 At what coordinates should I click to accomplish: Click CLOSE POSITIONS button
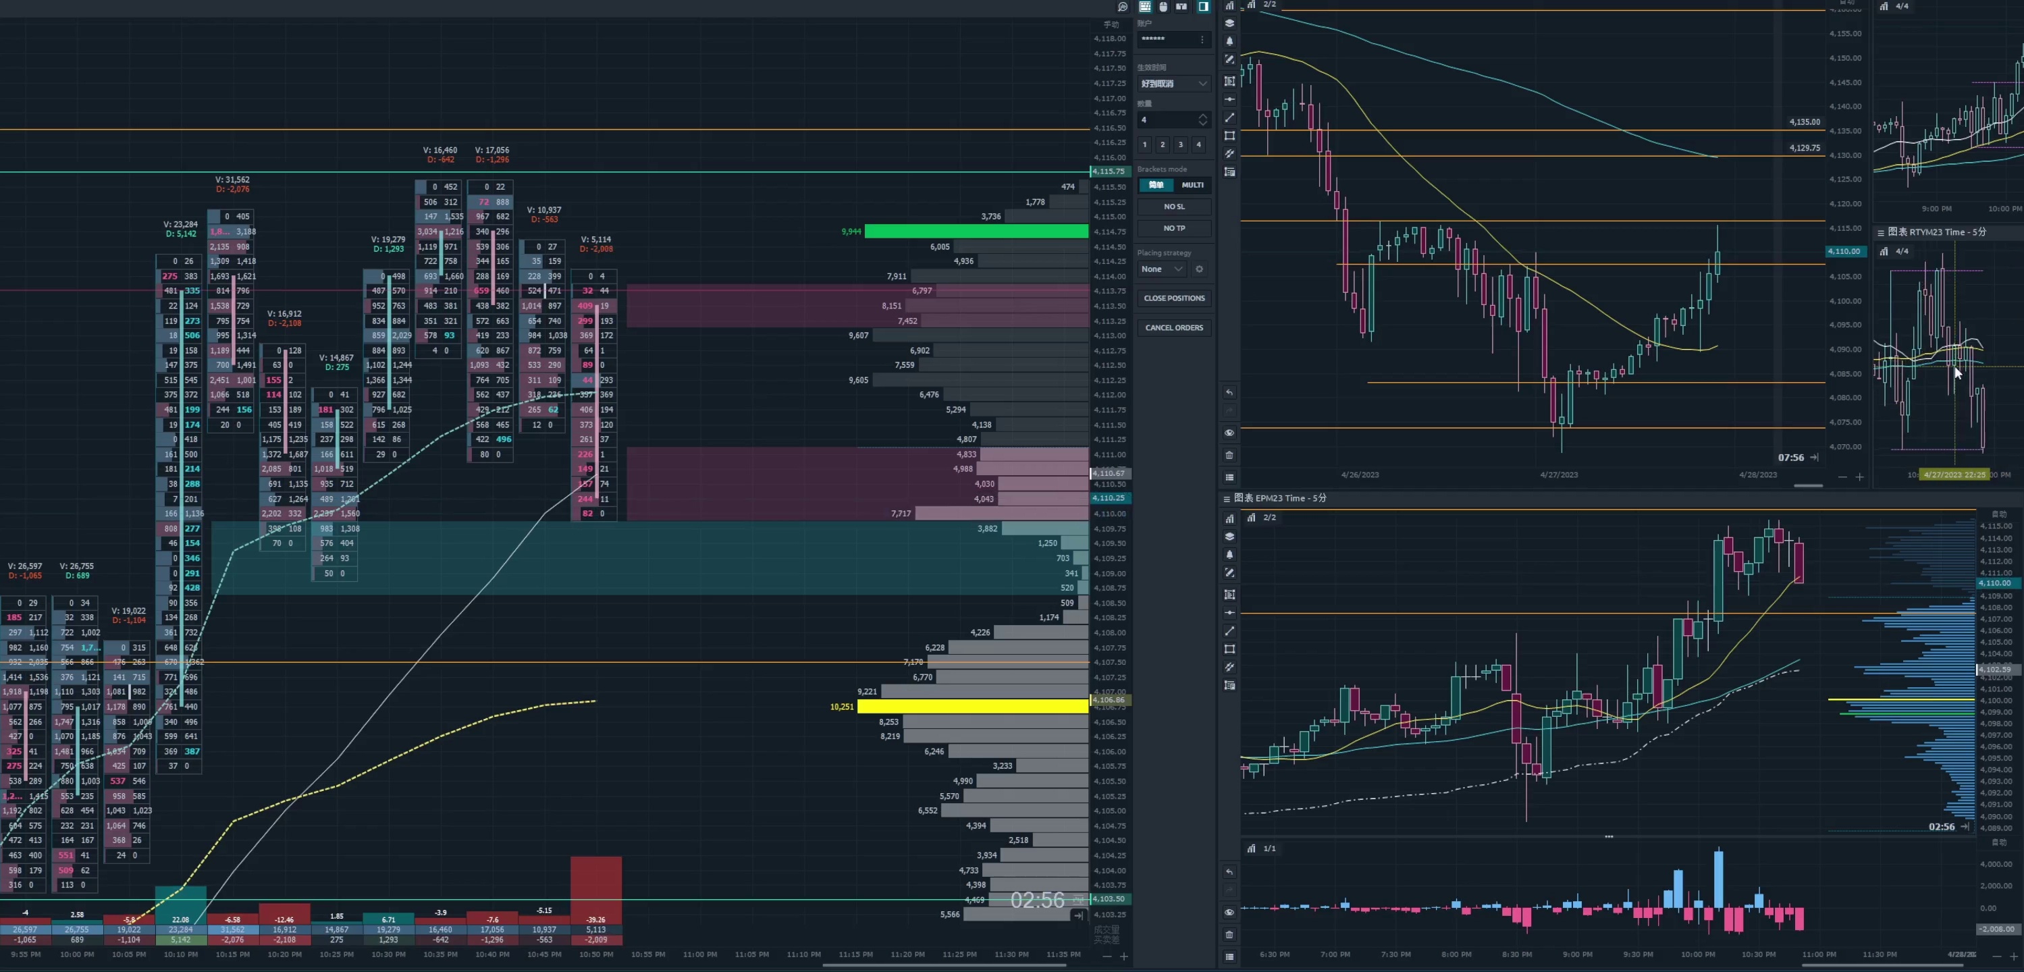(x=1174, y=298)
